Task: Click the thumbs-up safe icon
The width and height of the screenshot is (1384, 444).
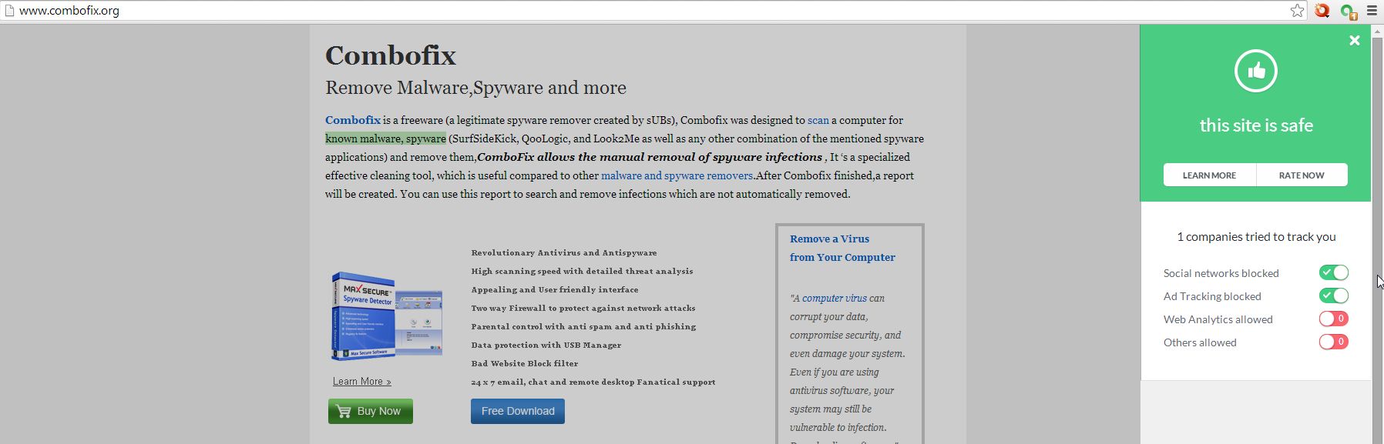Action: click(x=1256, y=71)
